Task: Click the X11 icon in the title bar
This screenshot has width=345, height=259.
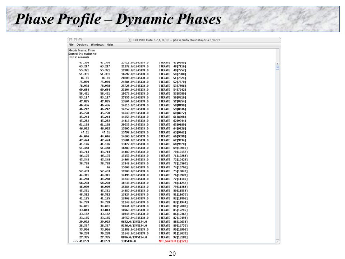Action: tap(130, 40)
